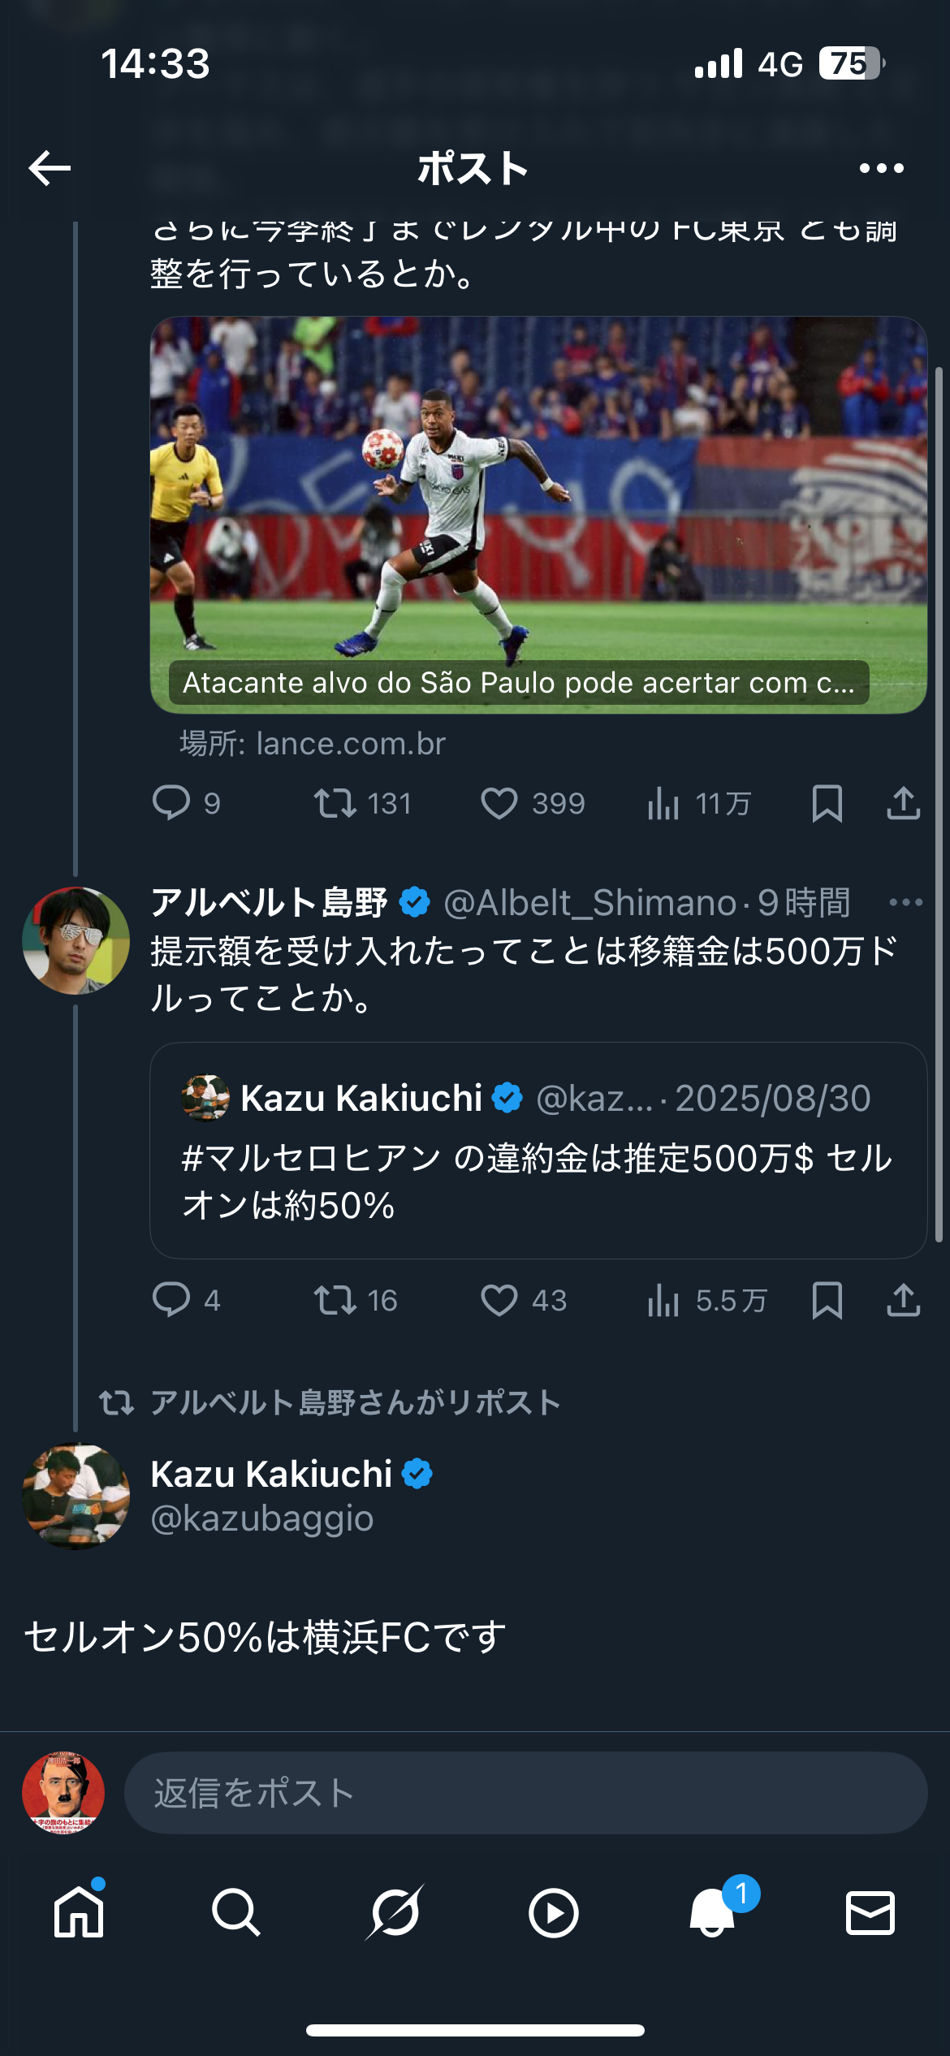Reply to the post with 9 comments
This screenshot has height=2056, width=950.
coord(171,803)
